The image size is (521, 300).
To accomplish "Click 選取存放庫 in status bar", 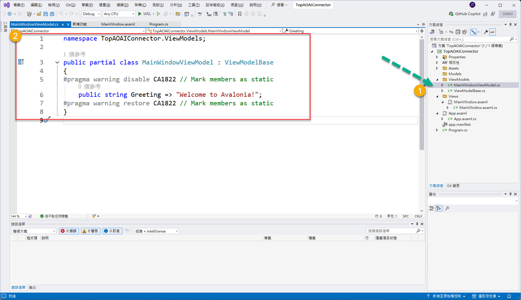I will [486, 296].
